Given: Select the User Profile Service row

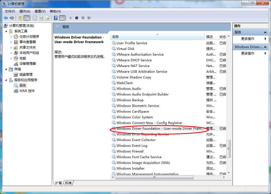Looking at the screenshot, I should (169, 43).
